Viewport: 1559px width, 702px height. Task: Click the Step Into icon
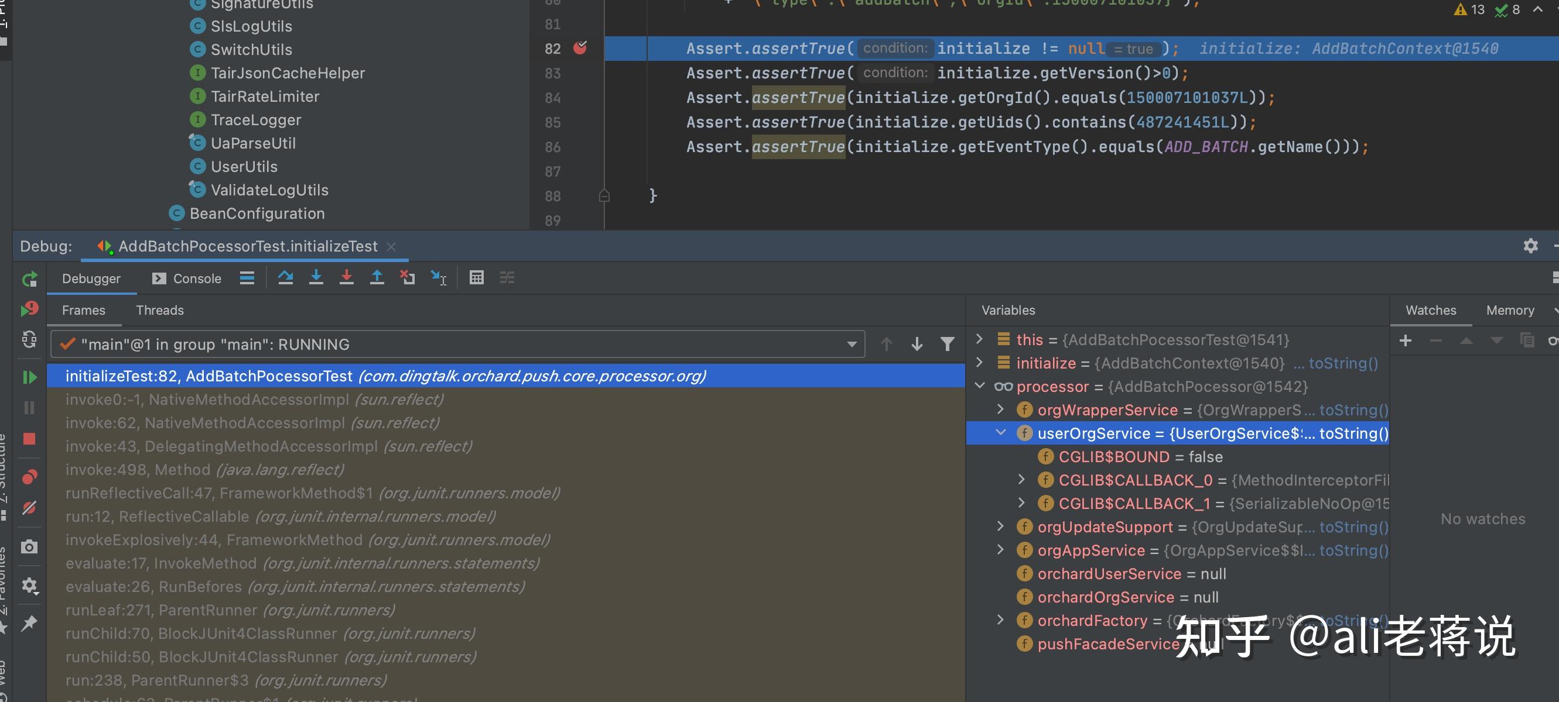pyautogui.click(x=316, y=277)
